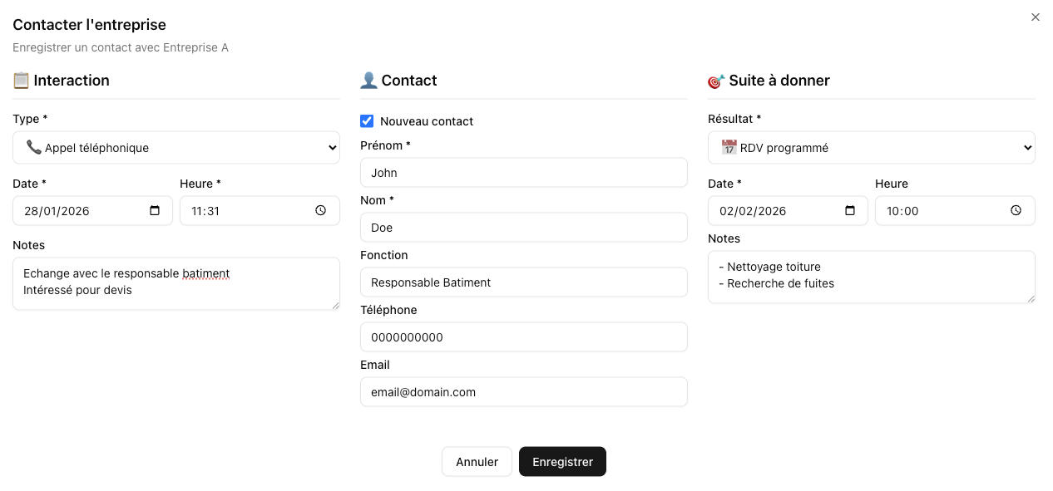Select the Nom field containing Doe
The width and height of the screenshot is (1053, 491).
click(523, 228)
